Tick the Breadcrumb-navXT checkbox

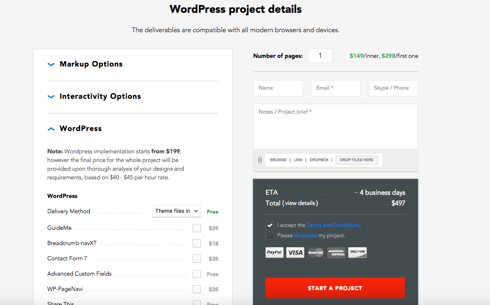[x=196, y=243]
